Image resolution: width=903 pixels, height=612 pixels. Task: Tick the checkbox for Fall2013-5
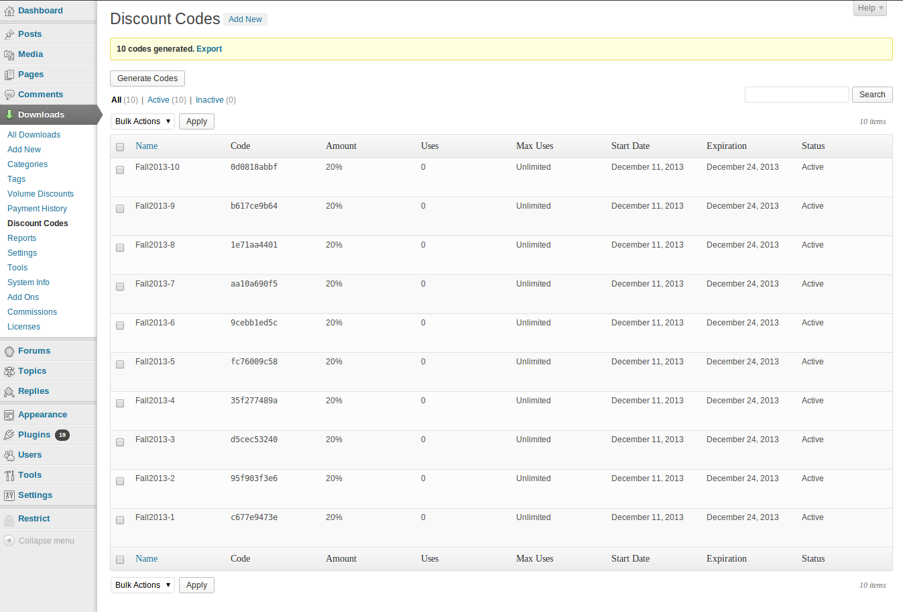(x=120, y=364)
